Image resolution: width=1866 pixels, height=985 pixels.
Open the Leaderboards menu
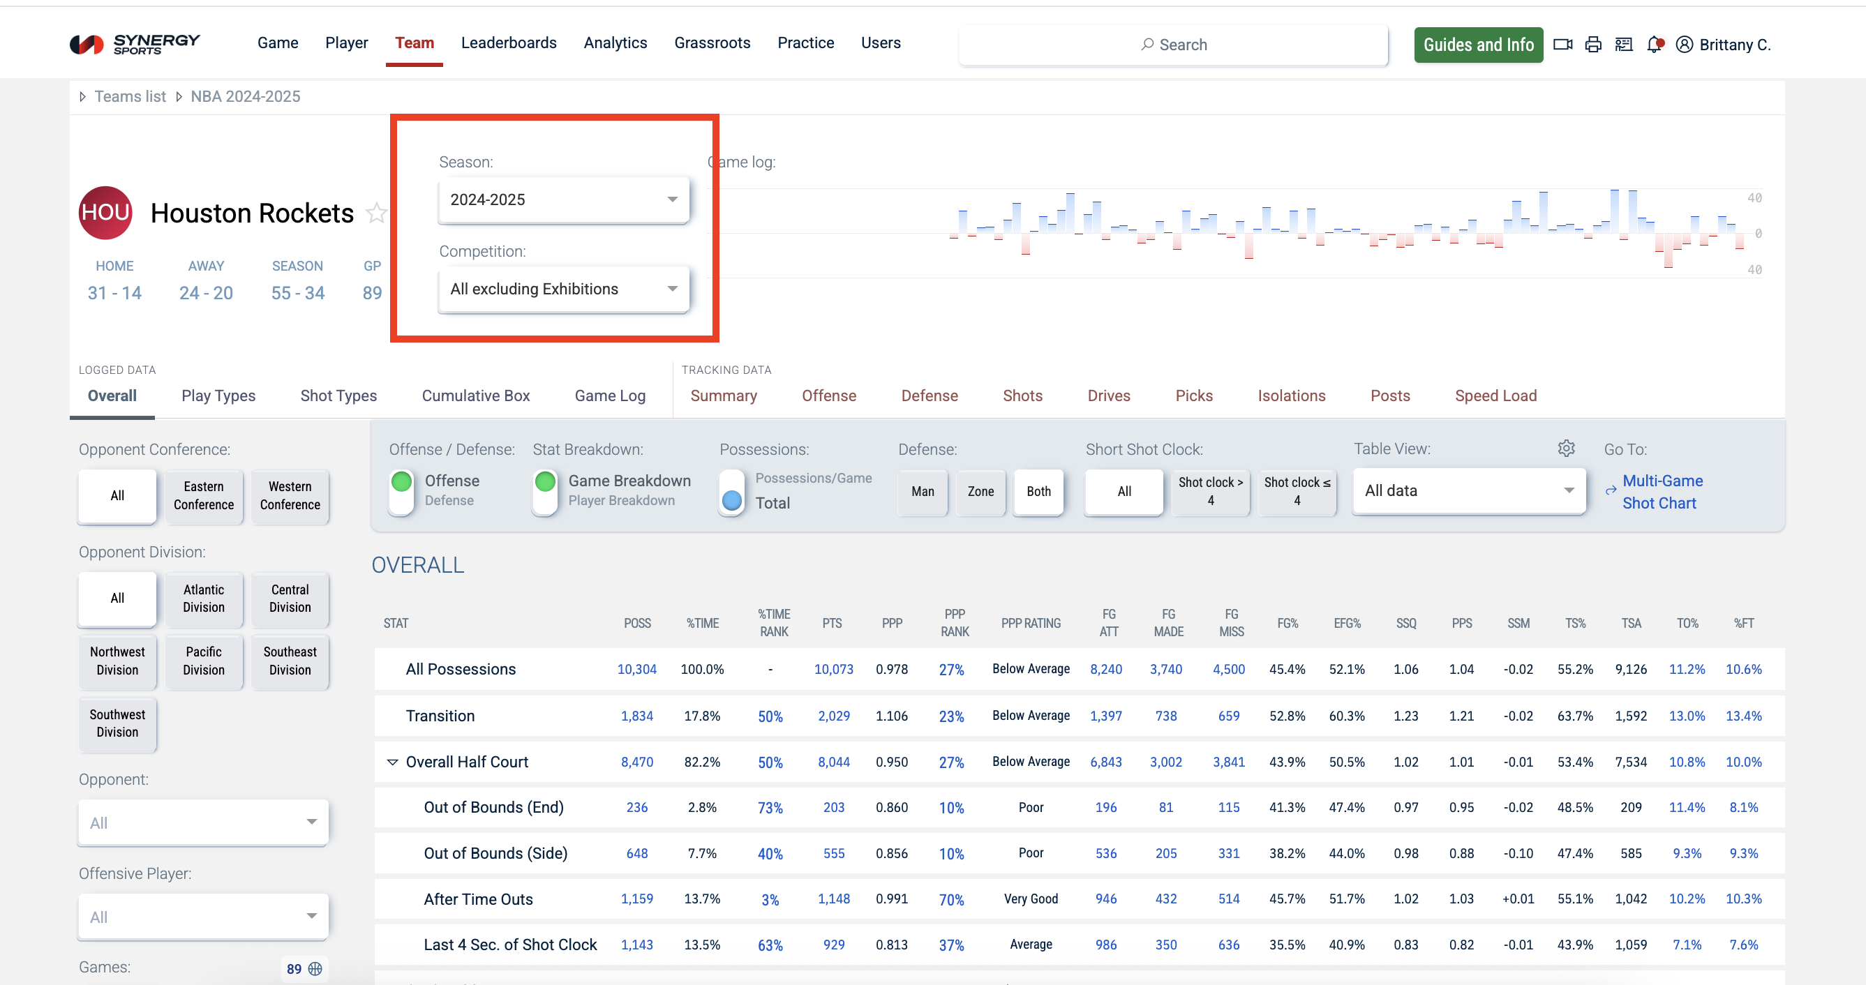[509, 43]
